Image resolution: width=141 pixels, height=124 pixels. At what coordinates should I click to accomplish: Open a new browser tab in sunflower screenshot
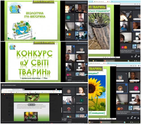point(108,63)
